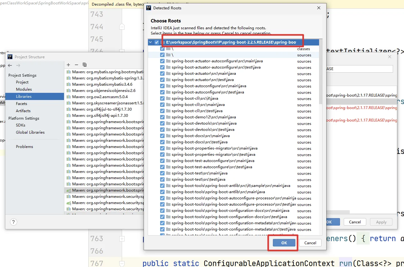
Task: Open the Problems section
Action: click(24, 147)
